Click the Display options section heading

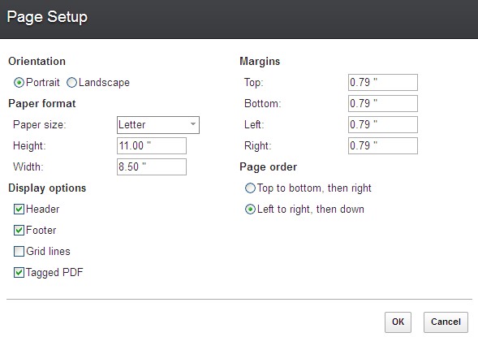pos(47,188)
